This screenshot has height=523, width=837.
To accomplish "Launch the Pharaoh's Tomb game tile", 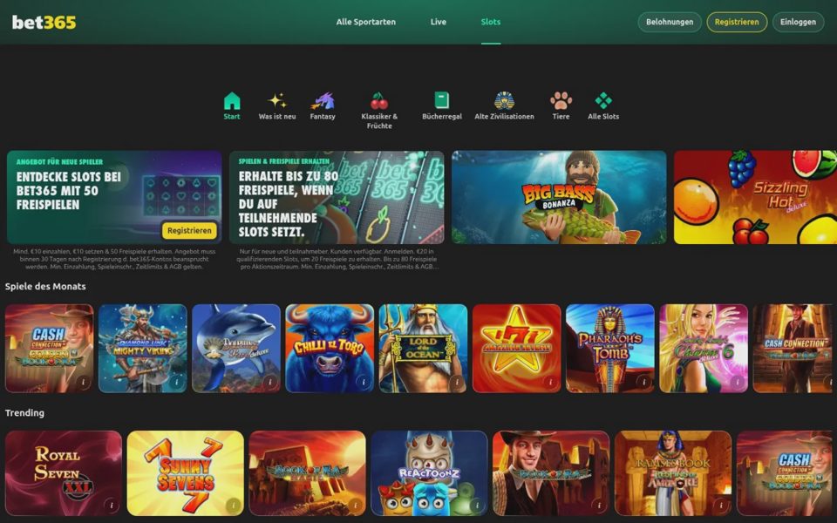I will tap(609, 348).
